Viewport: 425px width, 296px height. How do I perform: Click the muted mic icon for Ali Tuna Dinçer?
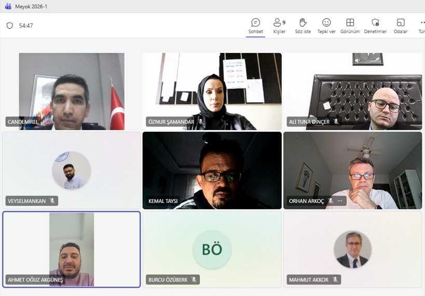coord(336,122)
